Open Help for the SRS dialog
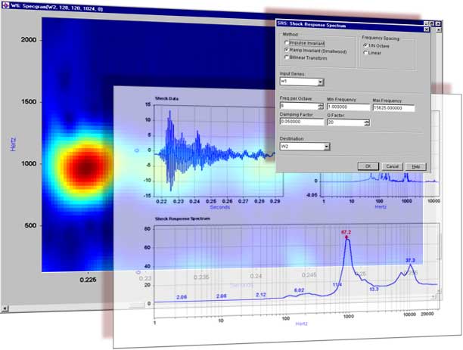463x350 pixels. pyautogui.click(x=416, y=167)
